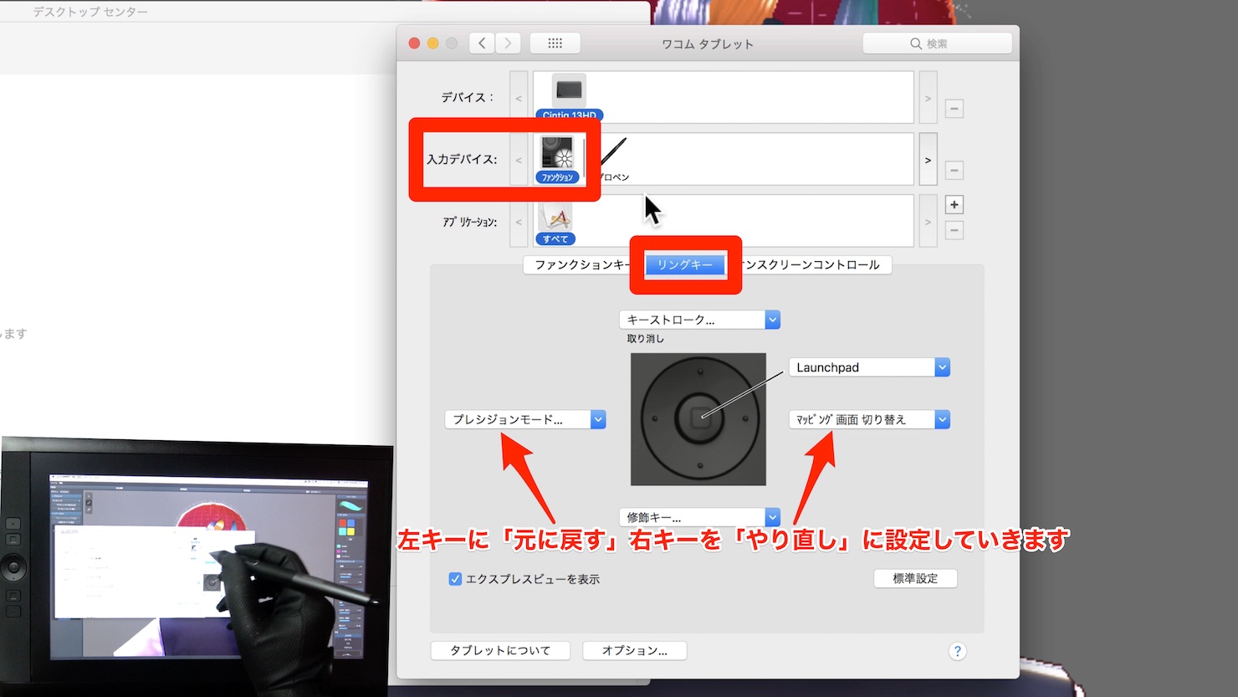Open the help question mark button
Viewport: 1238px width, 697px height.
point(958,651)
